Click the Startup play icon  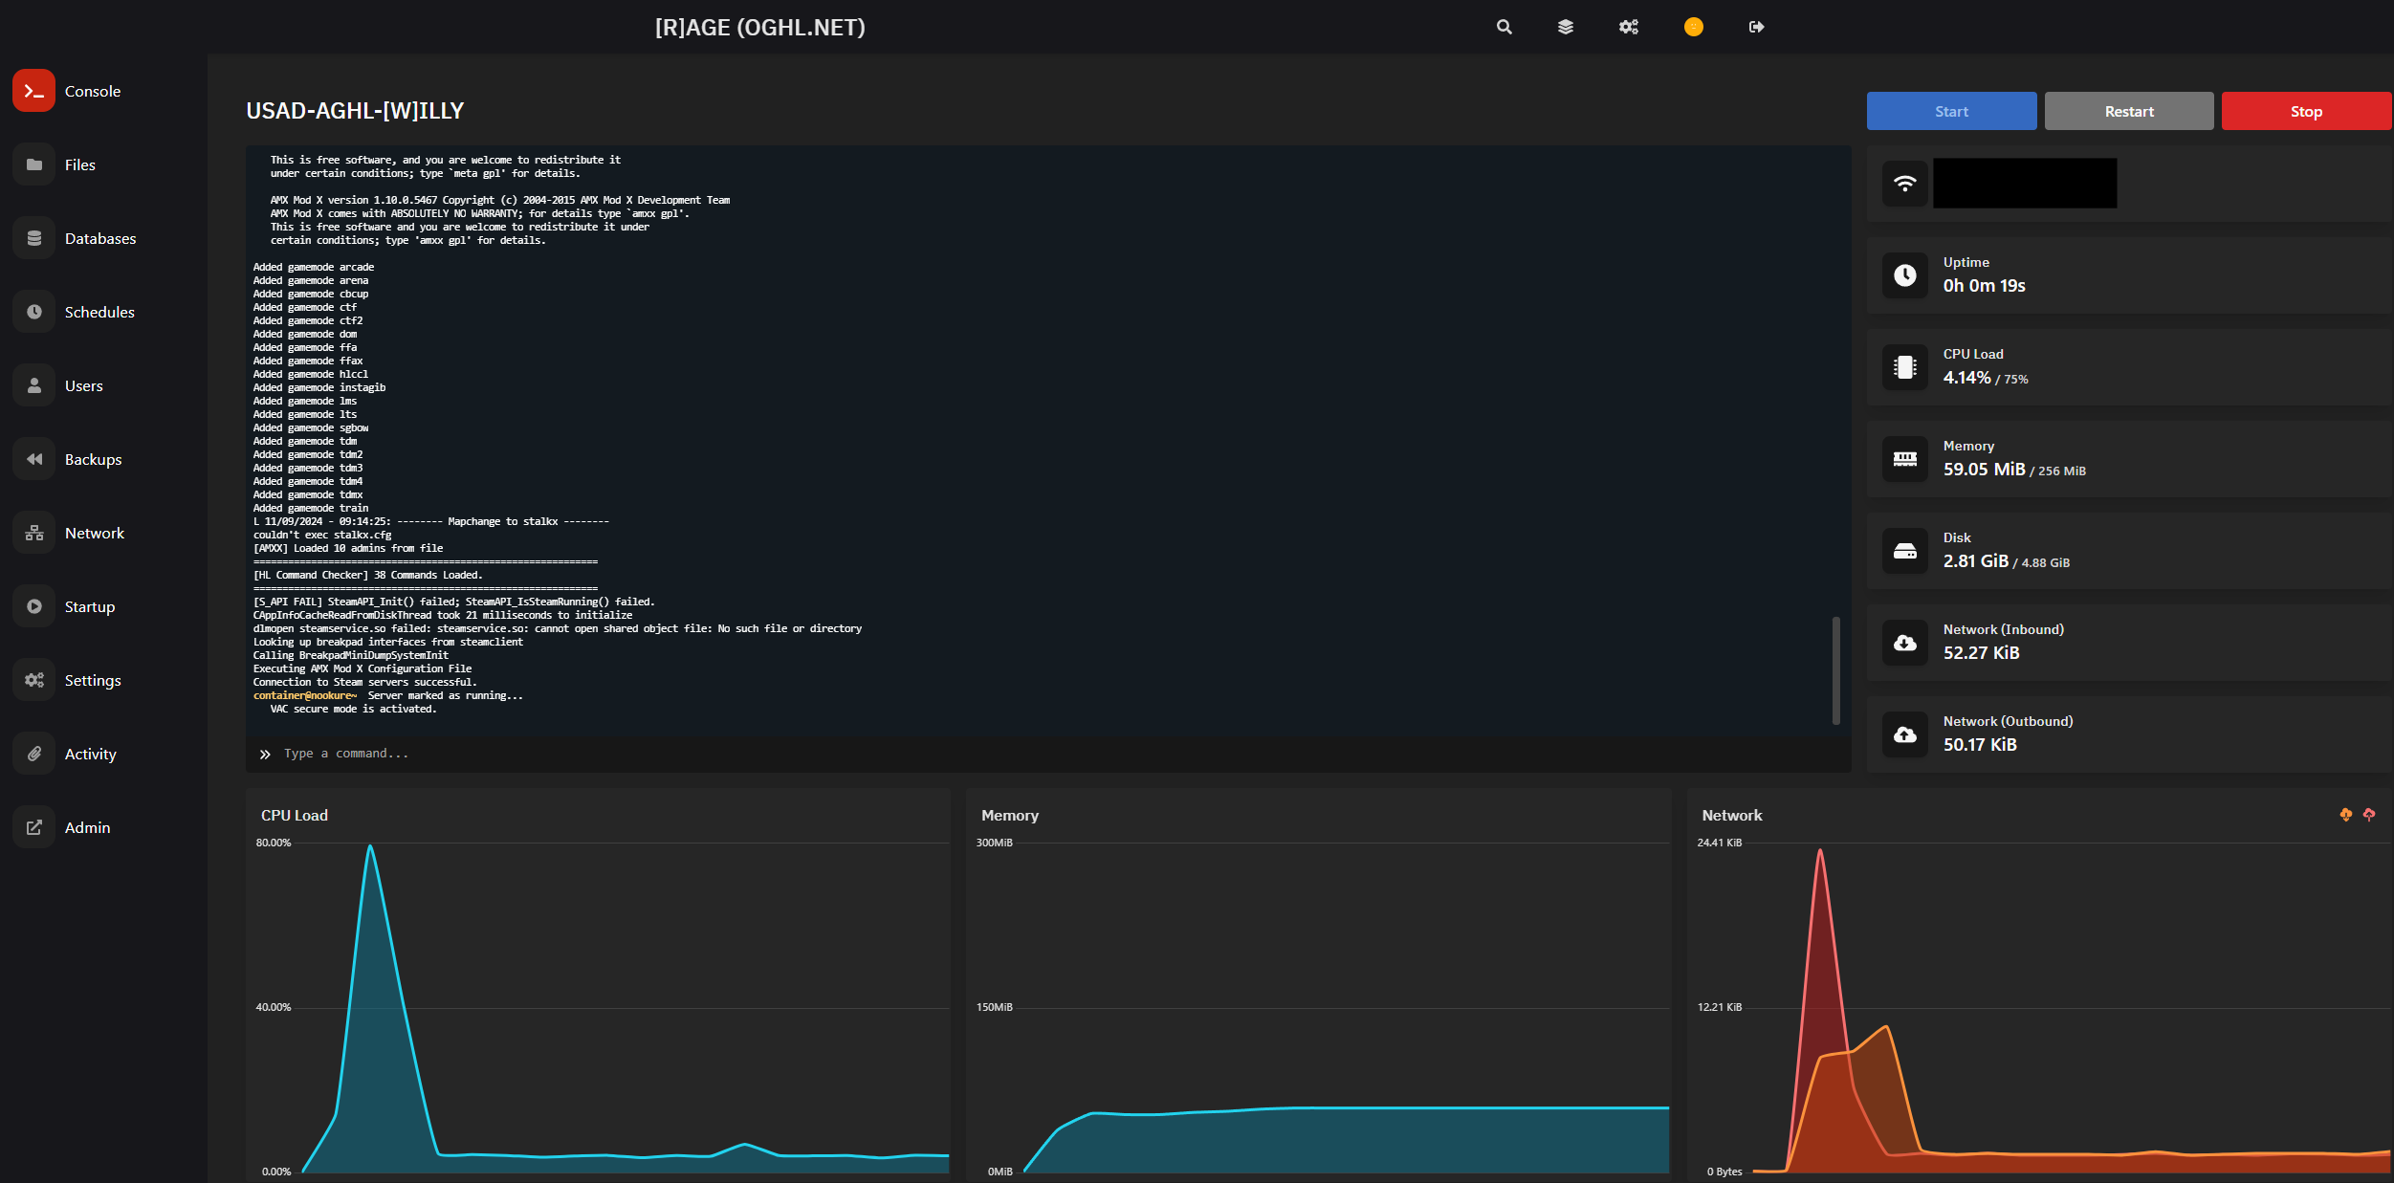33,606
